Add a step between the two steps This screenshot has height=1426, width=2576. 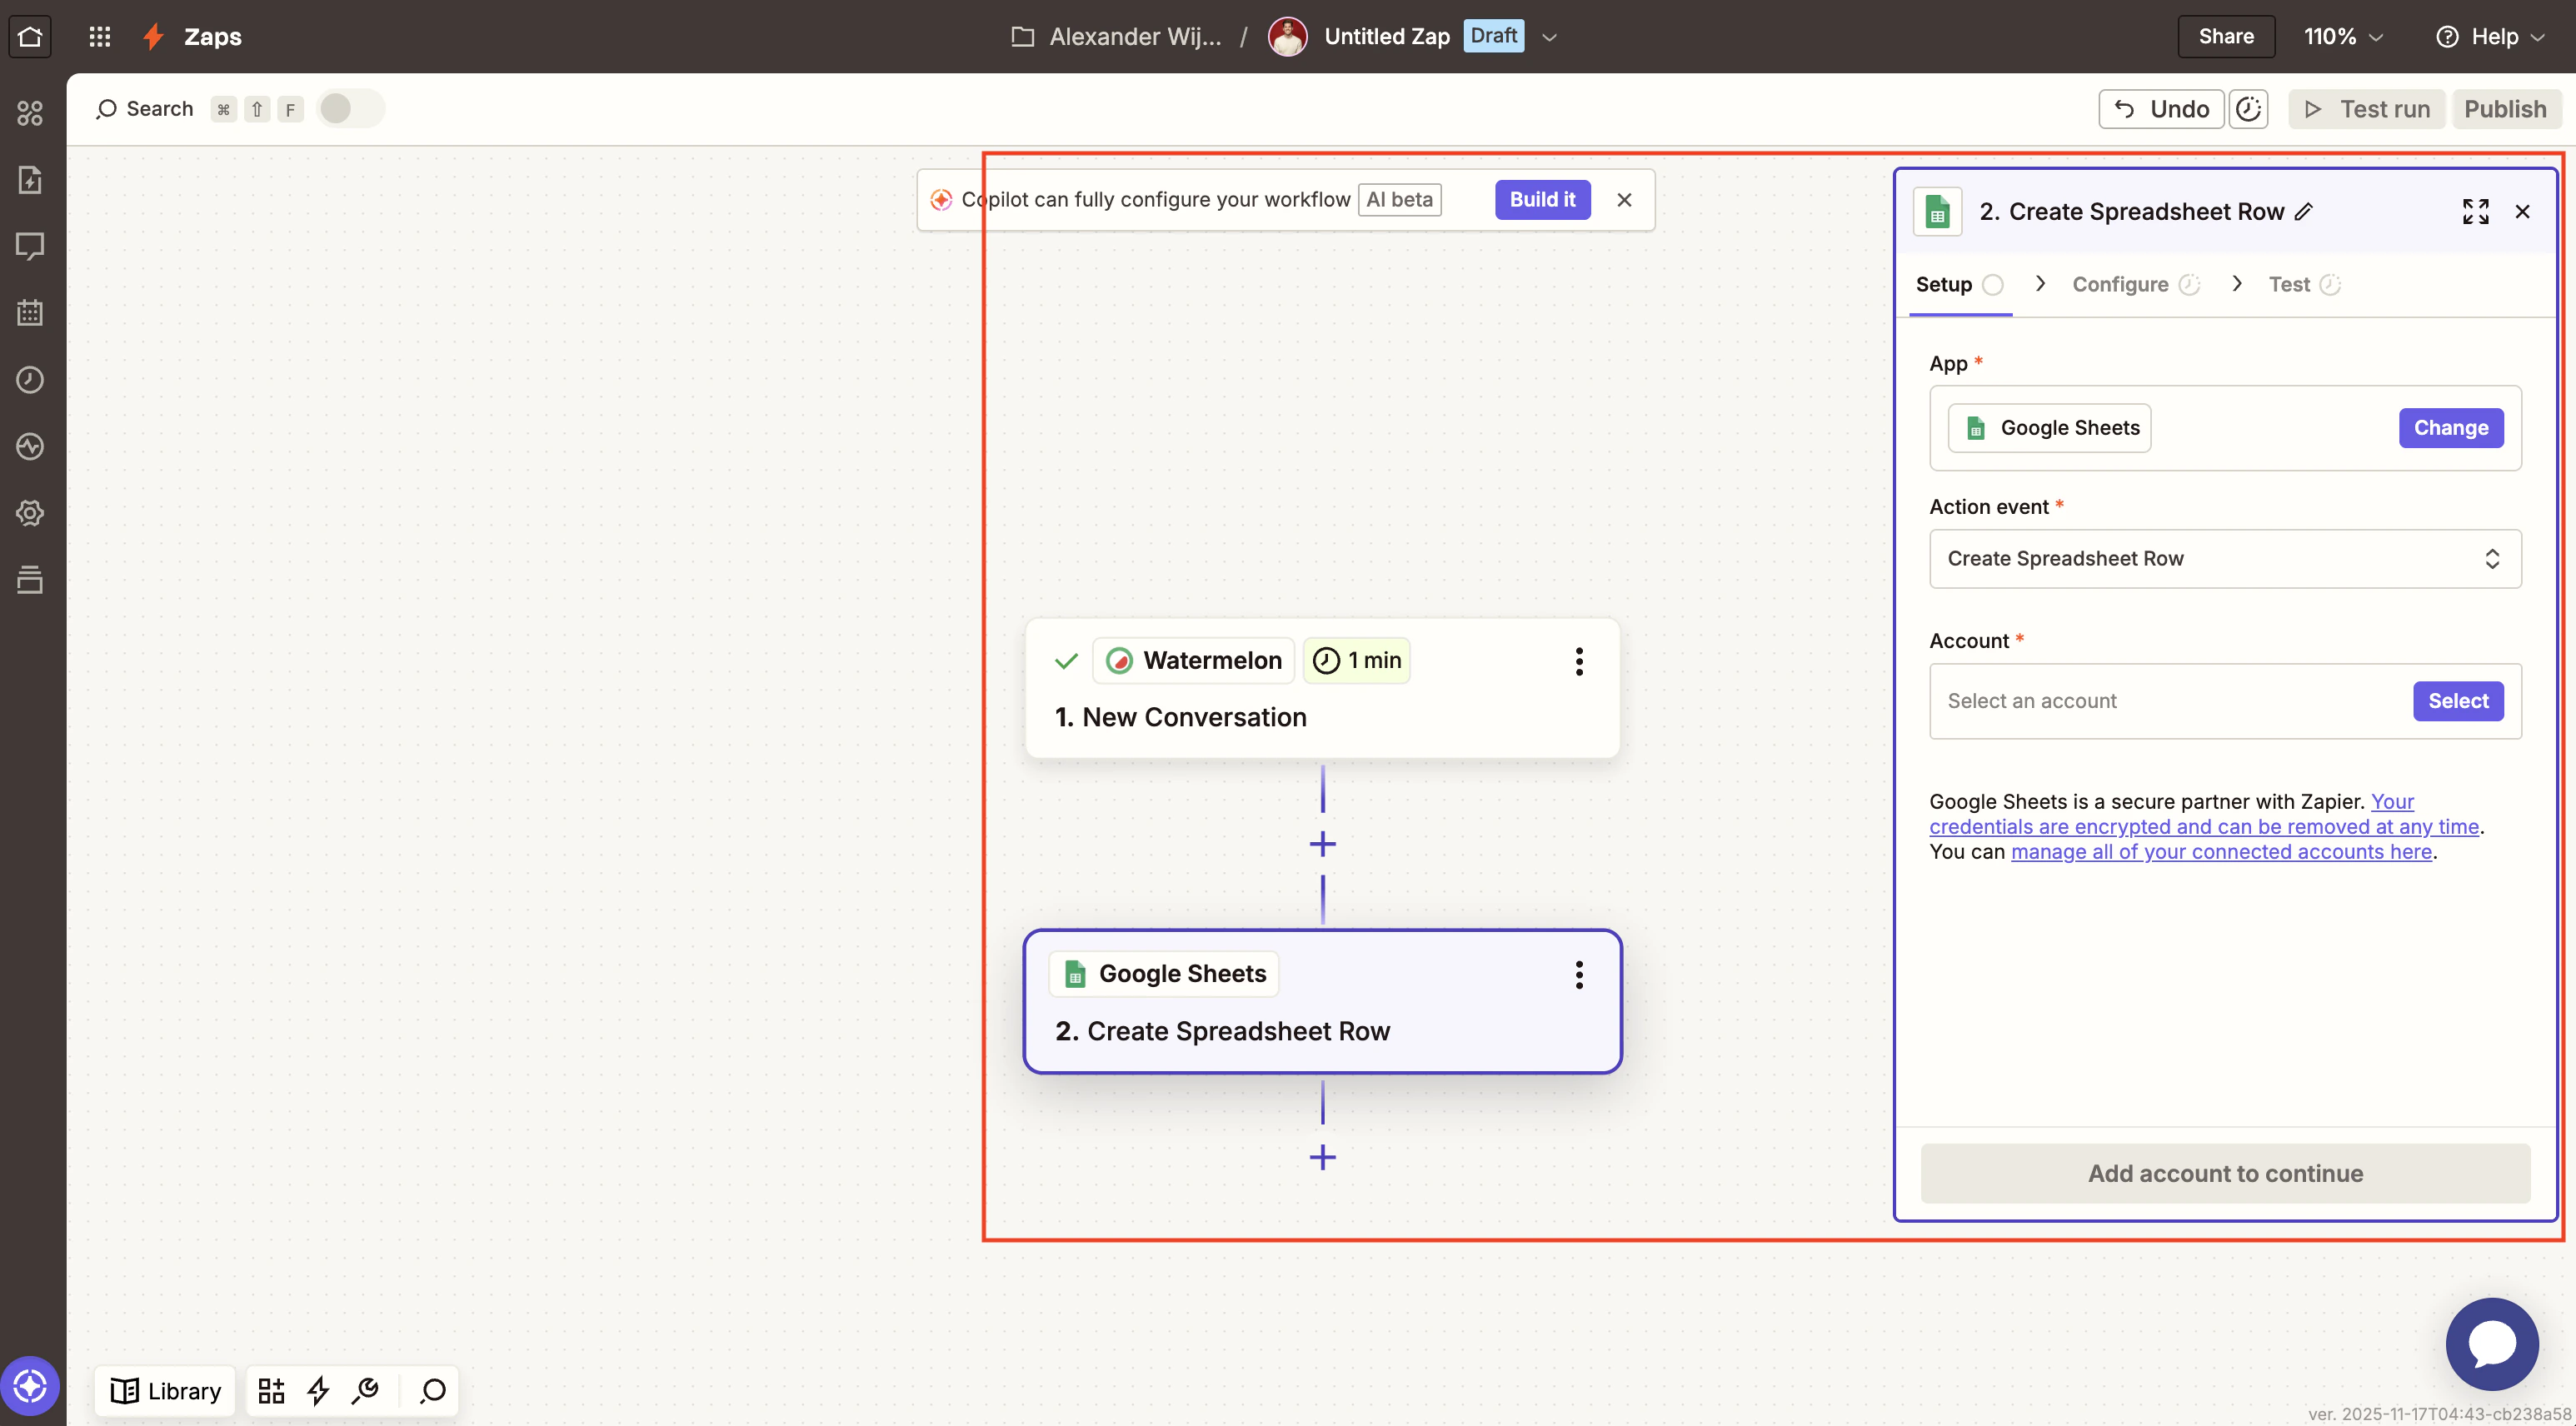[x=1323, y=844]
